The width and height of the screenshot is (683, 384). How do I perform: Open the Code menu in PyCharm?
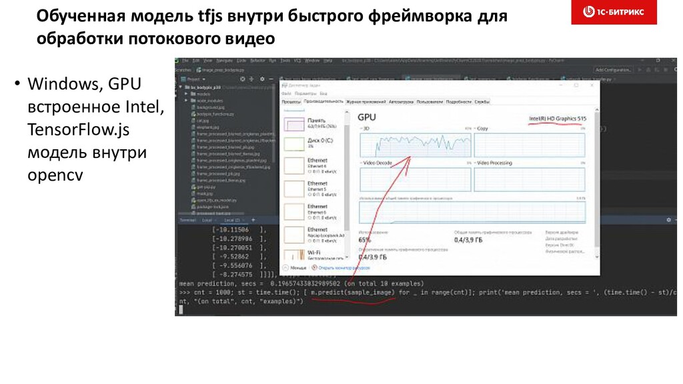click(241, 61)
